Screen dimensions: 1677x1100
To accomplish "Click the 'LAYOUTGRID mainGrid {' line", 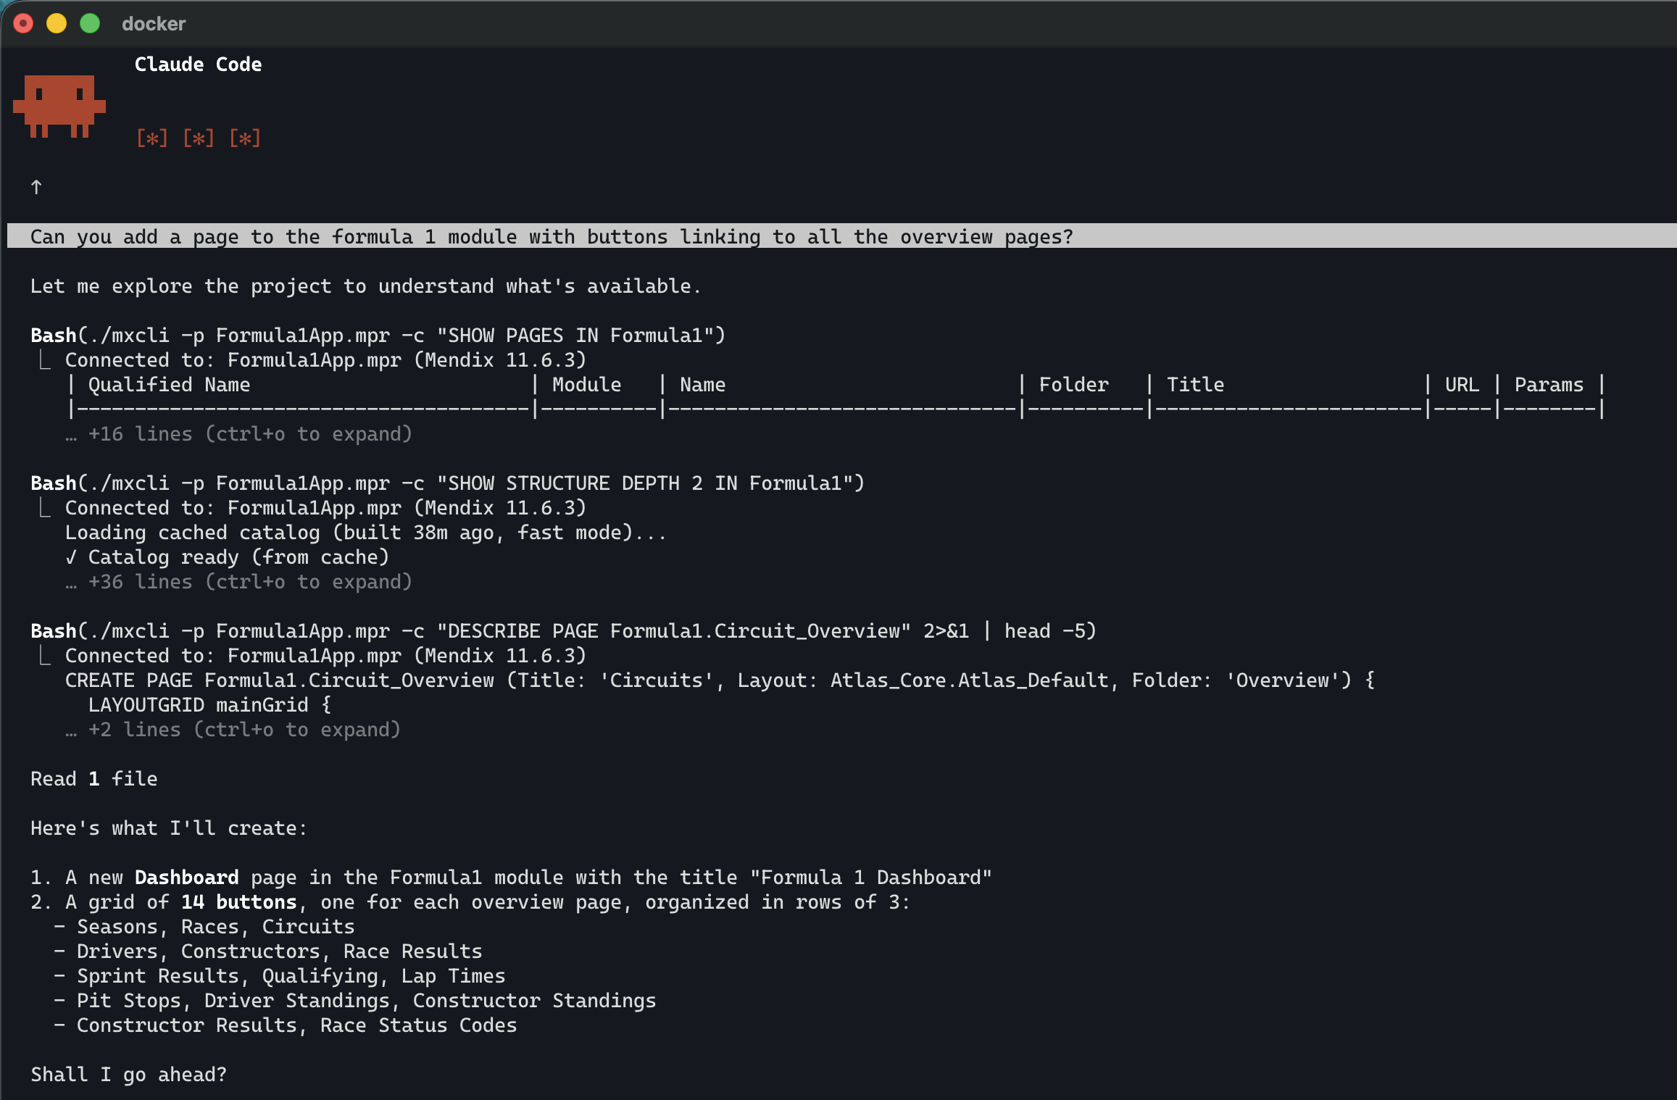I will click(210, 705).
